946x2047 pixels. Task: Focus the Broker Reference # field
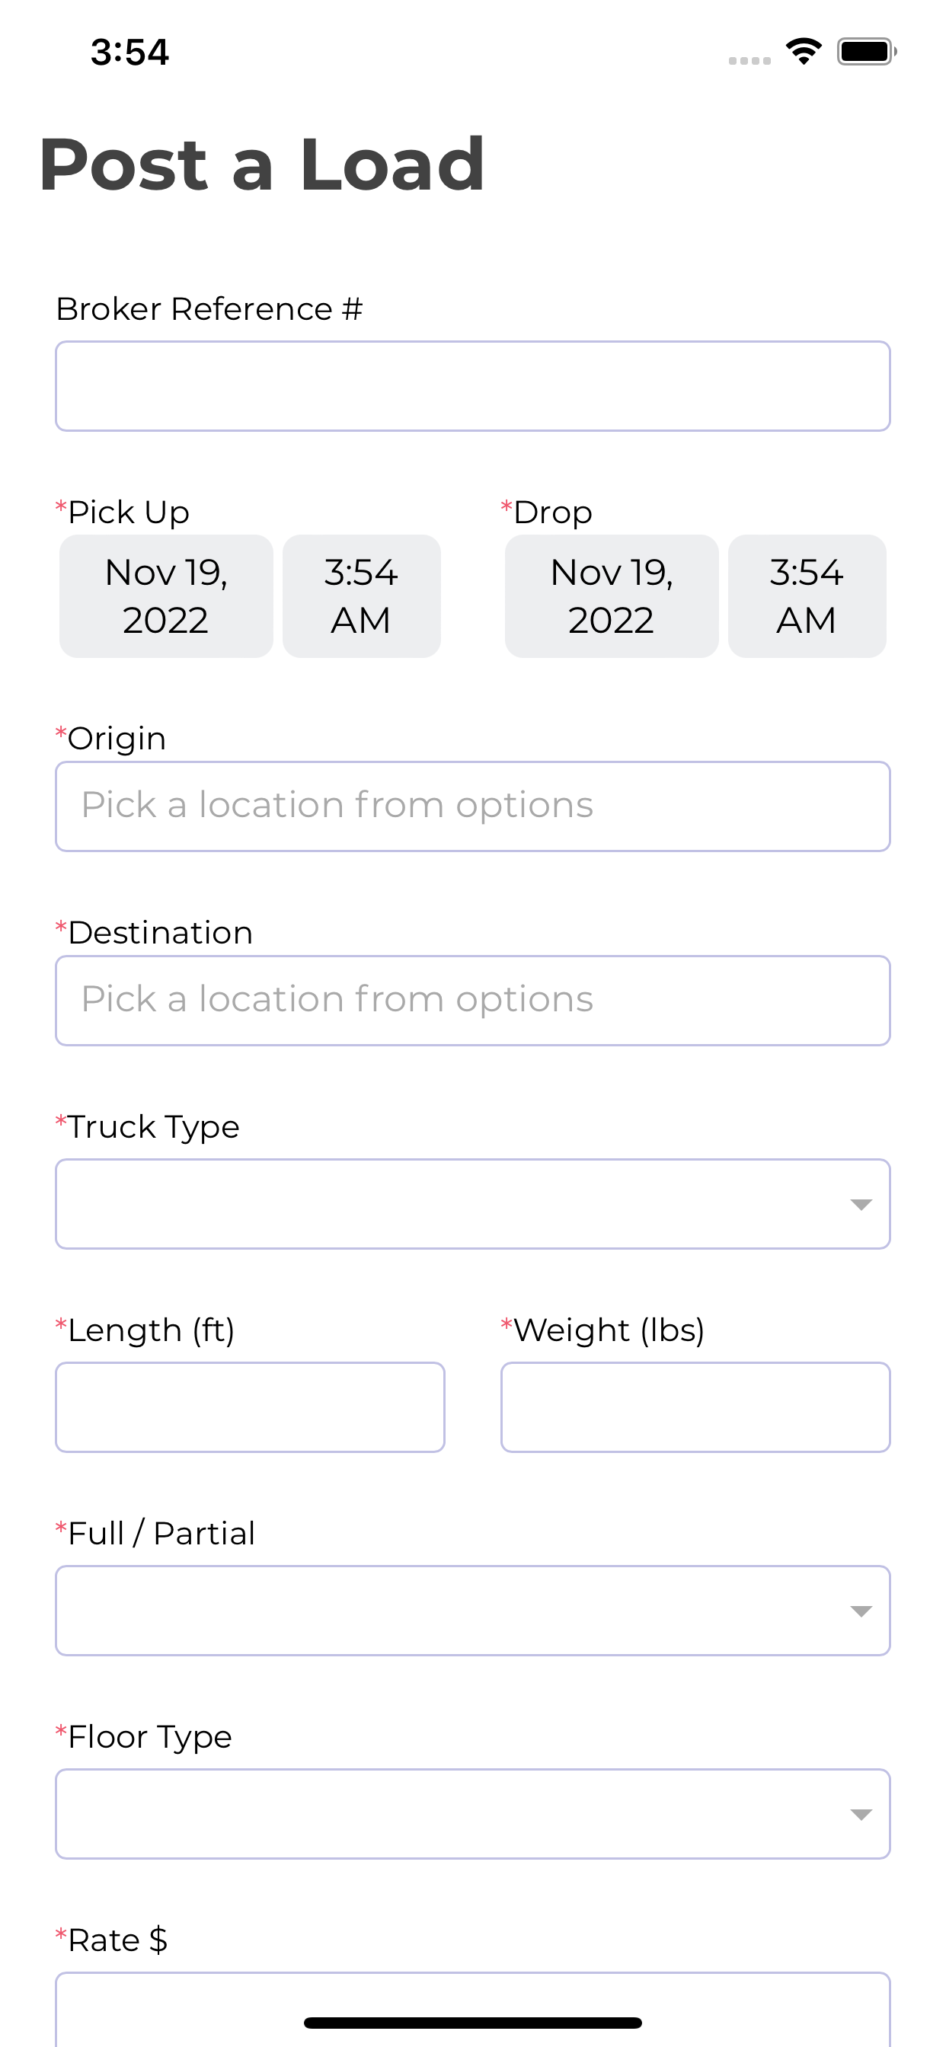point(473,386)
